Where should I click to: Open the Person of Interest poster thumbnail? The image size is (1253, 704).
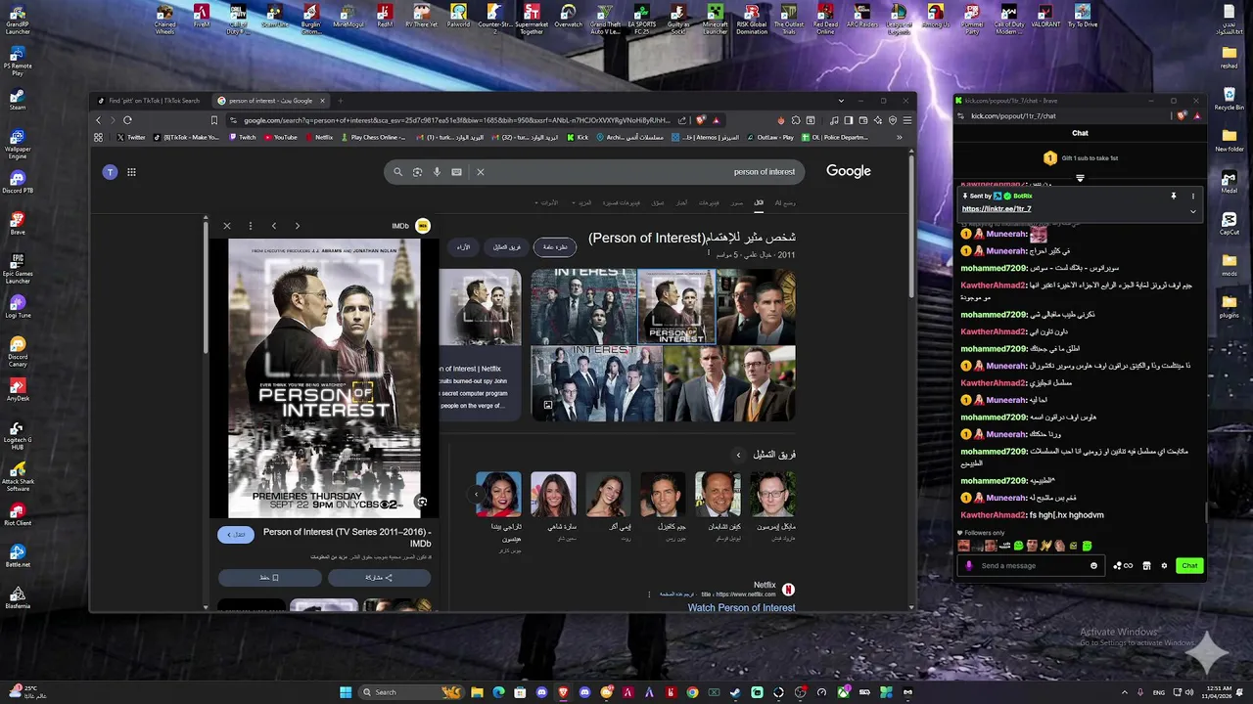click(x=676, y=307)
